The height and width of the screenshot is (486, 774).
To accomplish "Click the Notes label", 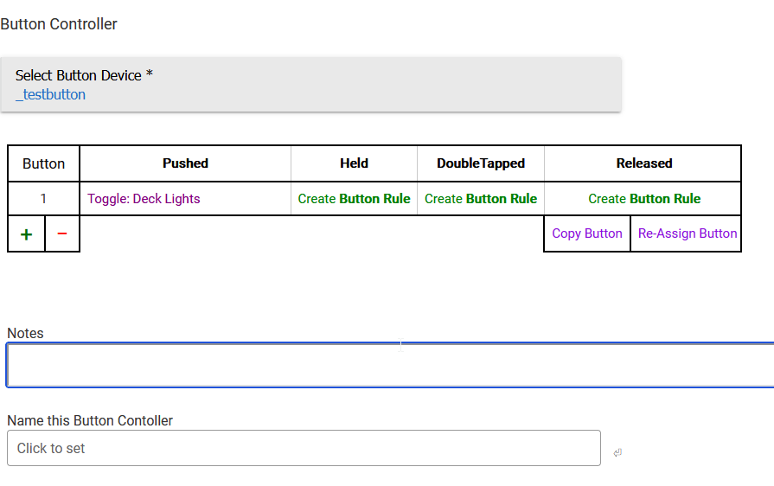I will point(25,333).
